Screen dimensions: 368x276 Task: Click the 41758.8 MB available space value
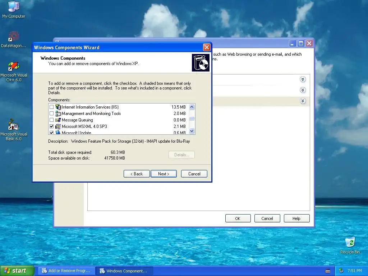point(115,158)
